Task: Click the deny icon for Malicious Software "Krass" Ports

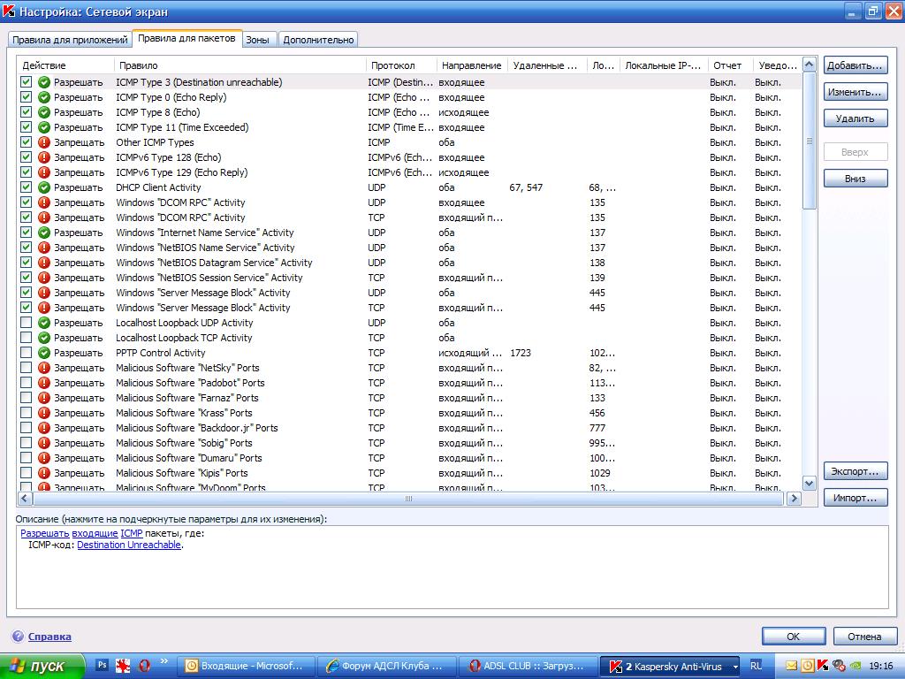Action: pyautogui.click(x=44, y=413)
